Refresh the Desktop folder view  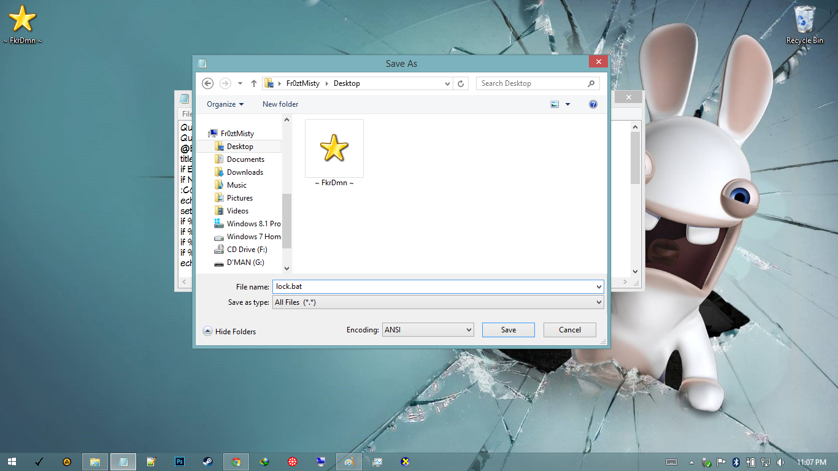pyautogui.click(x=461, y=83)
